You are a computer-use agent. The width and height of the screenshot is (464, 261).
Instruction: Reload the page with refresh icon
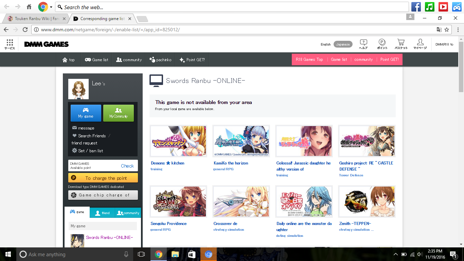[25, 30]
